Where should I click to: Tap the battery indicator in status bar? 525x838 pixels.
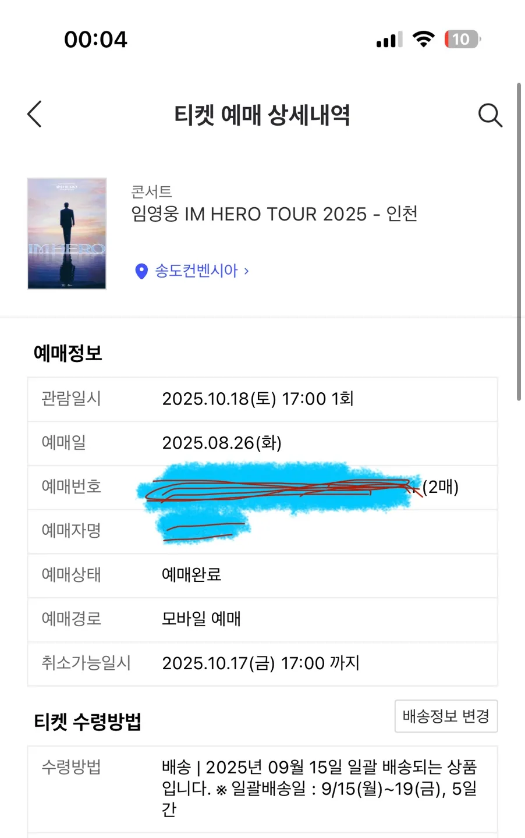pos(463,40)
